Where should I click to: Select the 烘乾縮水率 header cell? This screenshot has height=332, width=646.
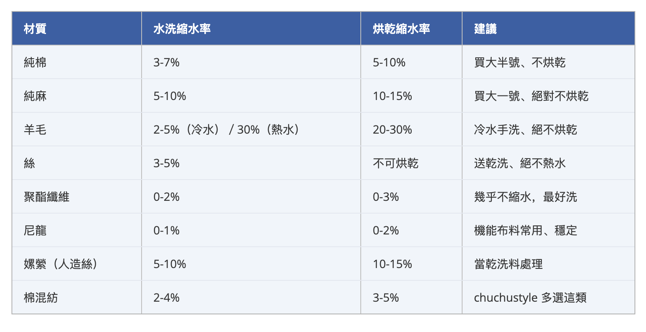401,29
